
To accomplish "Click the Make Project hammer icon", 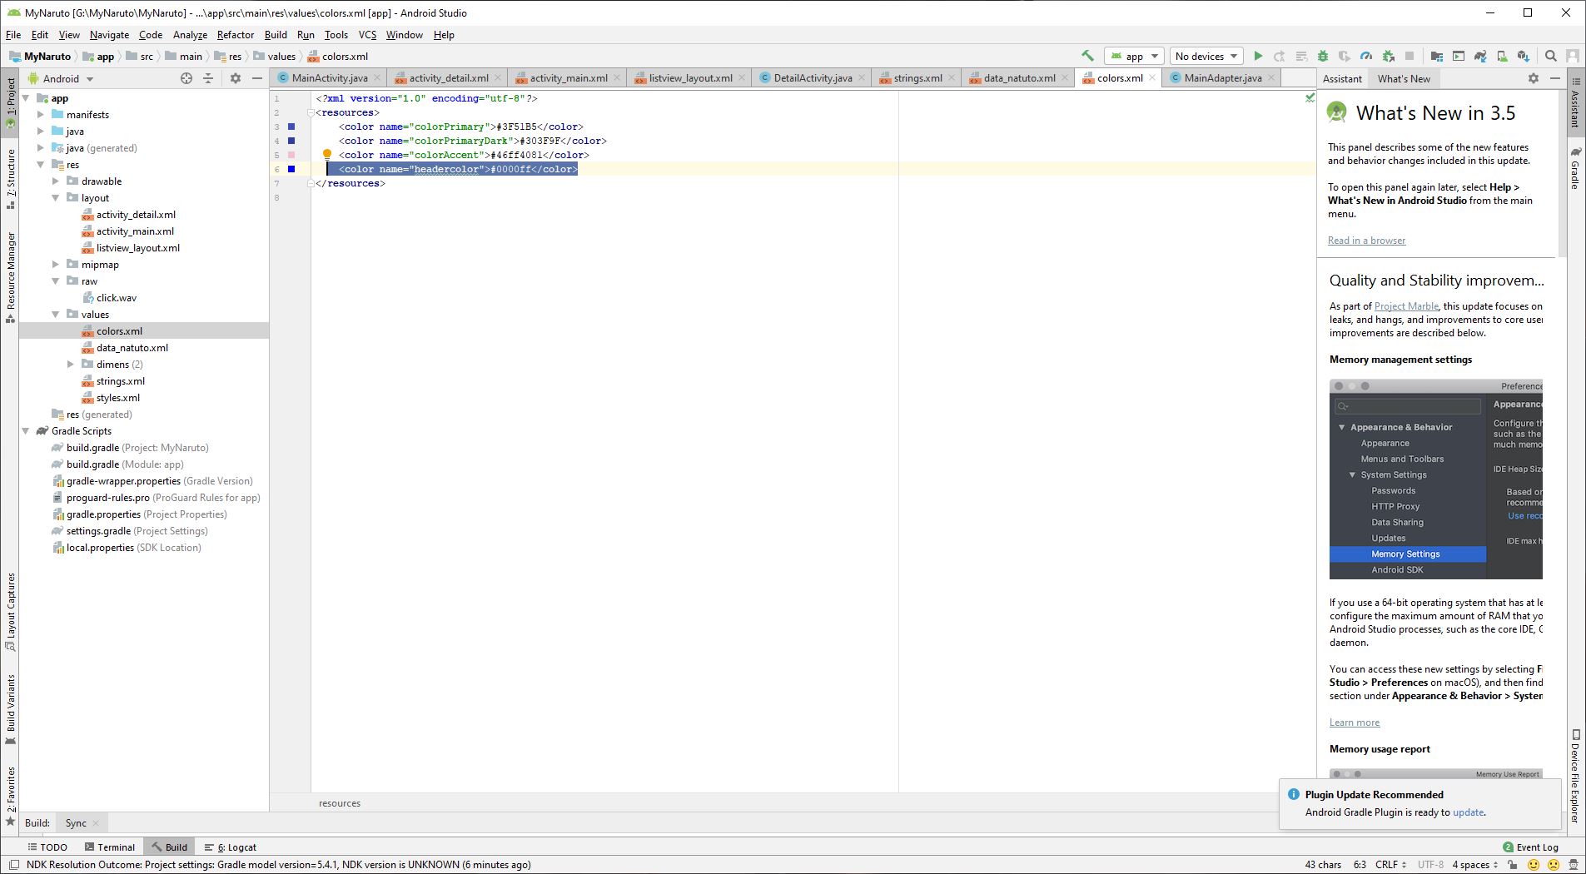I will click(x=1087, y=56).
